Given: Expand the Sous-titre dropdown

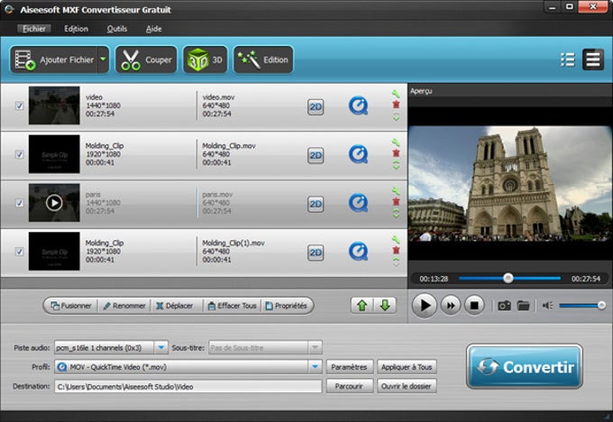Looking at the screenshot, I should point(315,347).
